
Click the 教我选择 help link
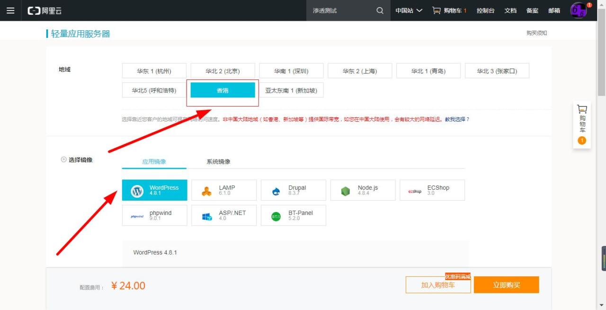click(x=457, y=119)
